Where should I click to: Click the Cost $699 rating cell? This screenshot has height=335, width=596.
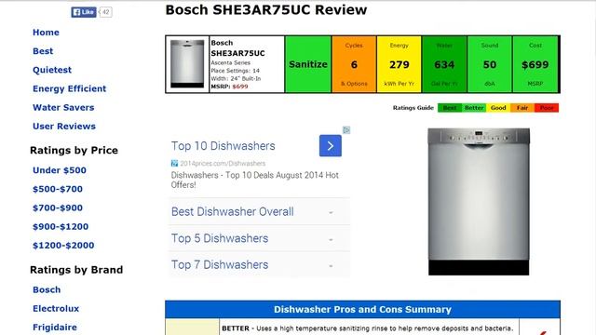coord(535,64)
